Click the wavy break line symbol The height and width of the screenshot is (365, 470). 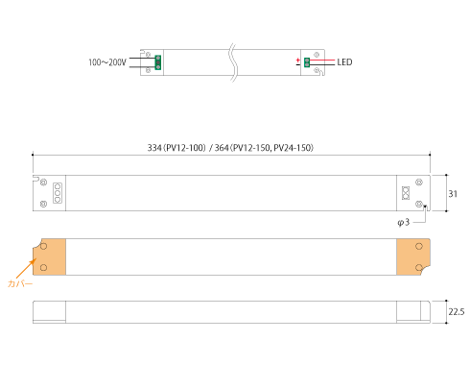coord(233,62)
